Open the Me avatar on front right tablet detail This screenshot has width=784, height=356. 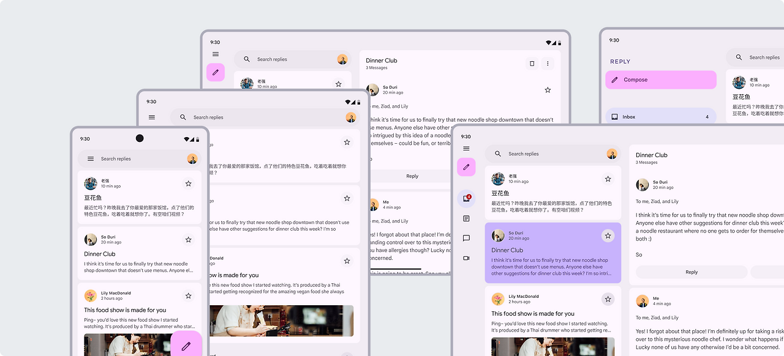click(642, 301)
